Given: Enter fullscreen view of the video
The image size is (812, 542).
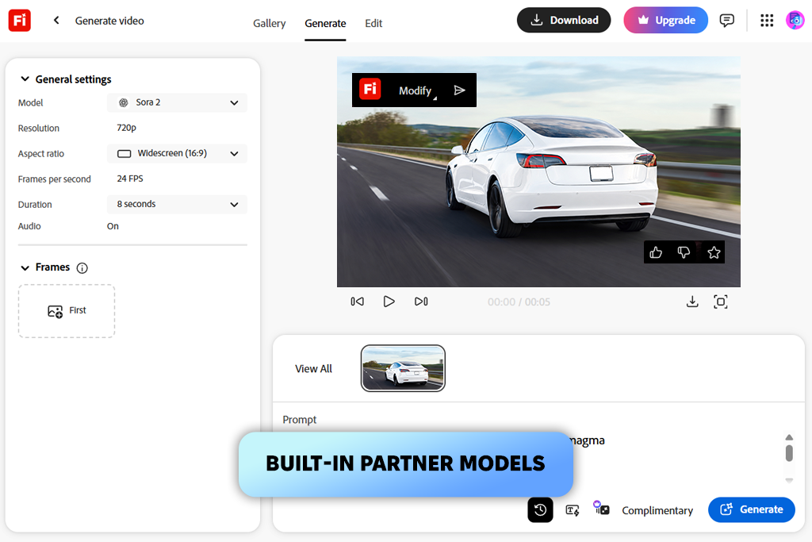Looking at the screenshot, I should tap(720, 302).
